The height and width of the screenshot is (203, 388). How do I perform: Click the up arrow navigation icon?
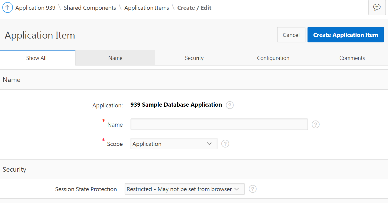[7, 8]
